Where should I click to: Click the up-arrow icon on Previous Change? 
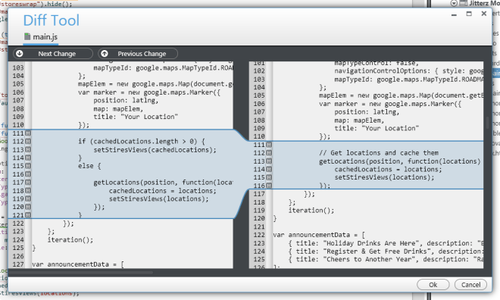click(105, 54)
